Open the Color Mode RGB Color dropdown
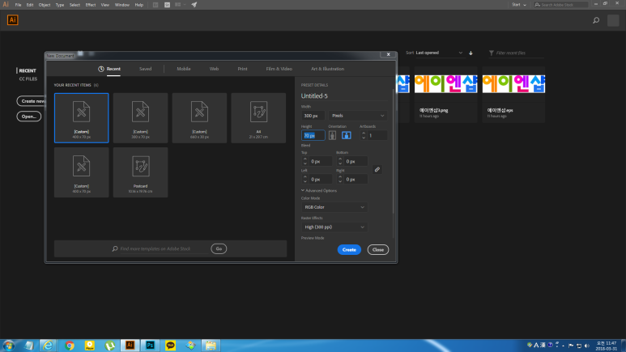Viewport: 626px width, 352px height. click(334, 207)
